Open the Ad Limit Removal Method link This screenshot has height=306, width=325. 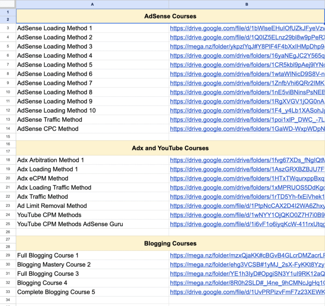click(247, 206)
